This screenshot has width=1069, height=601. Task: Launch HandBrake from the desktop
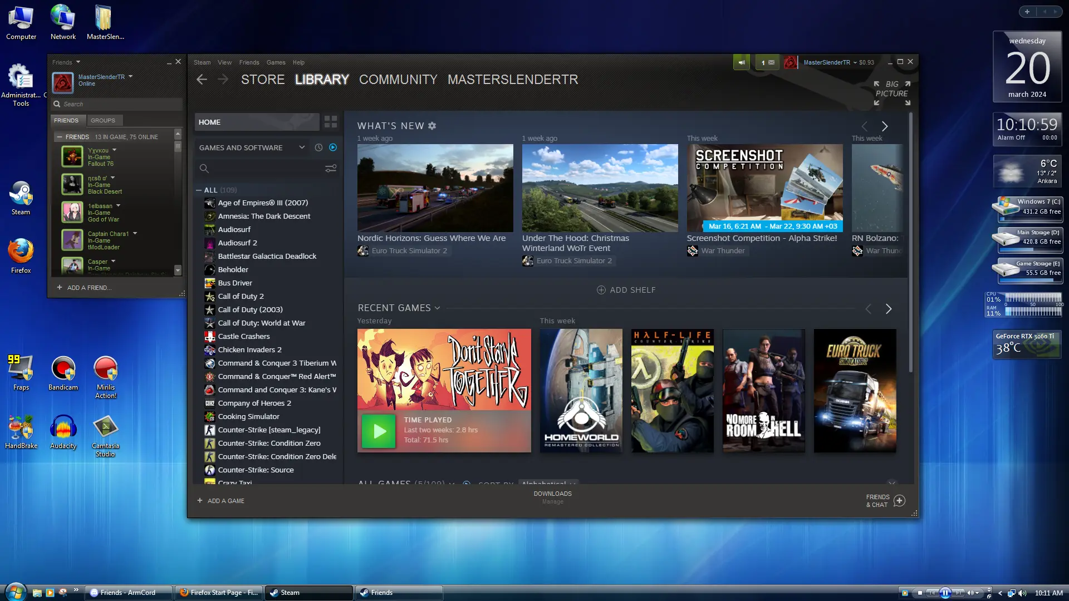tap(21, 432)
